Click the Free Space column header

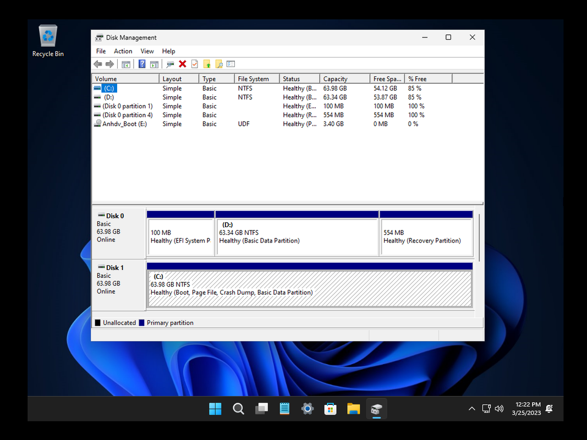coord(387,79)
